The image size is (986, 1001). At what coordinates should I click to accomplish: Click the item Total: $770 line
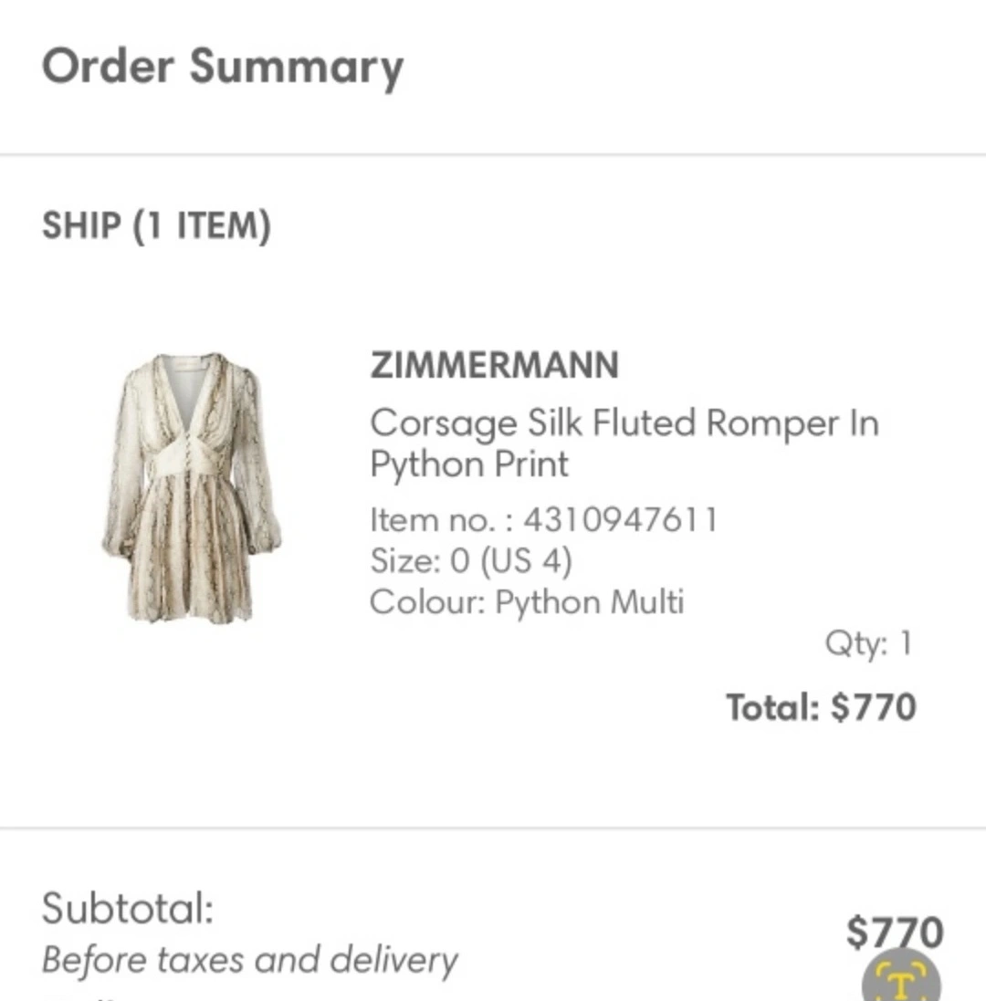point(820,707)
